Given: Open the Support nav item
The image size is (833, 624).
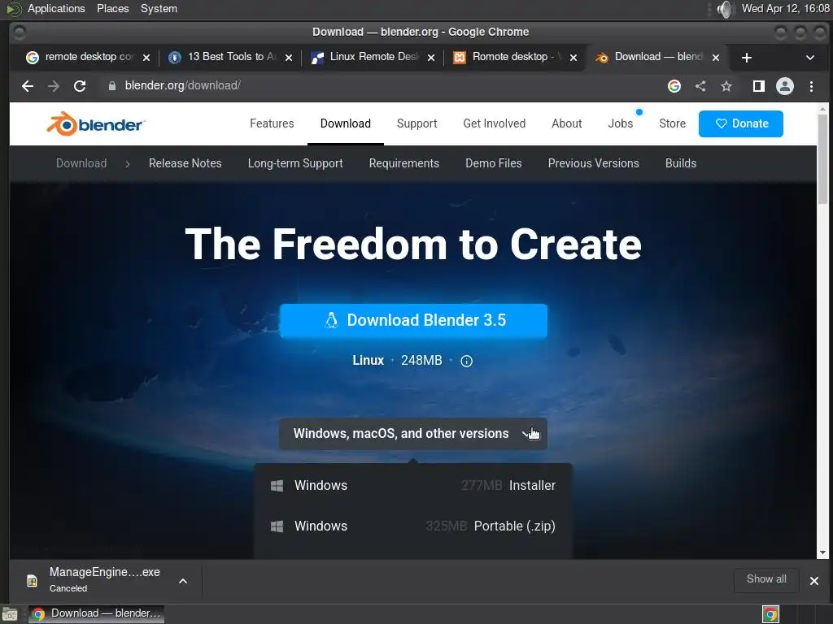Looking at the screenshot, I should tap(417, 123).
